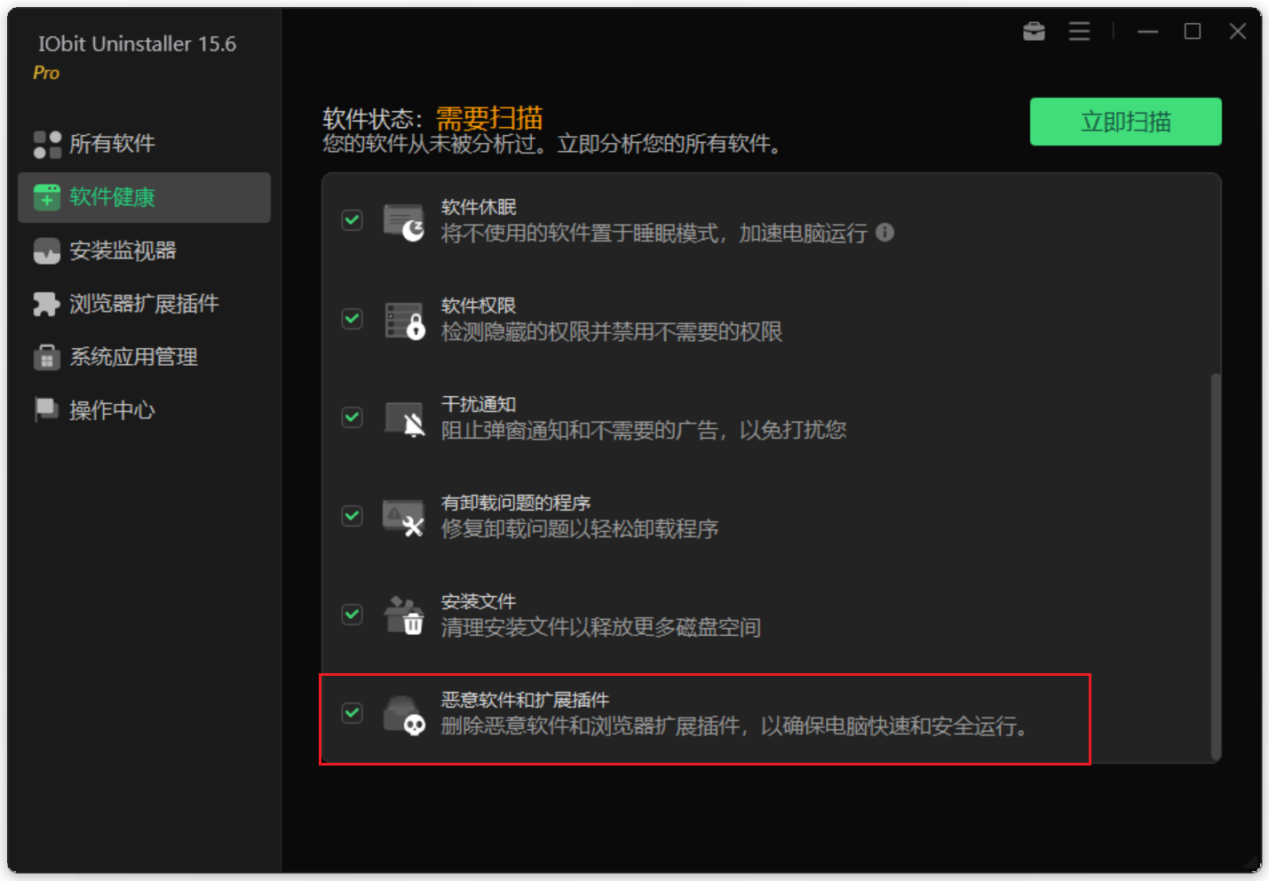The image size is (1269, 881).
Task: Minimize the IObit Uninstaller window
Action: tap(1147, 32)
